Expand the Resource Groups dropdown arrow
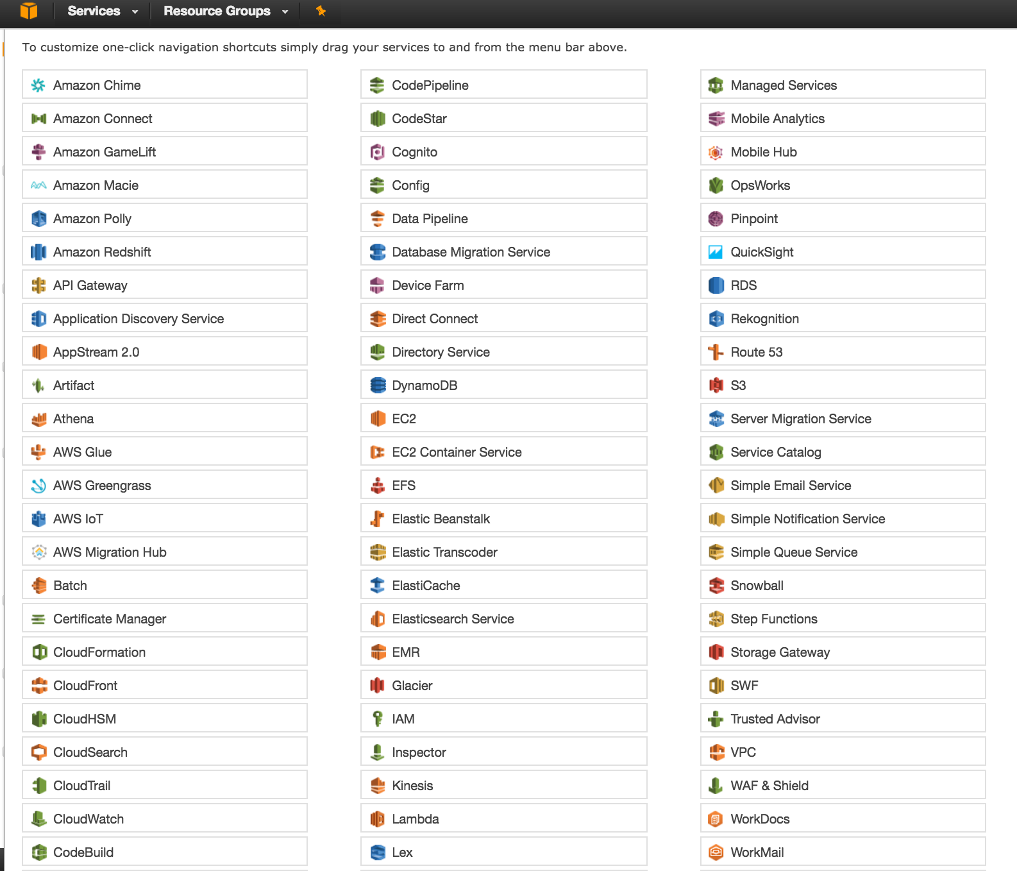The image size is (1017, 871). click(285, 12)
